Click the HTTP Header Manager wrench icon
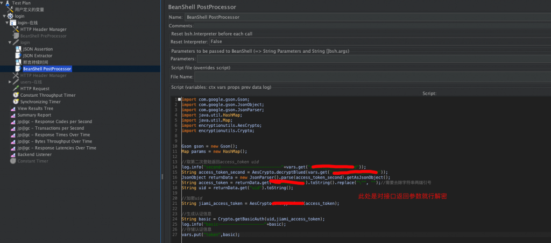 [x=16, y=29]
